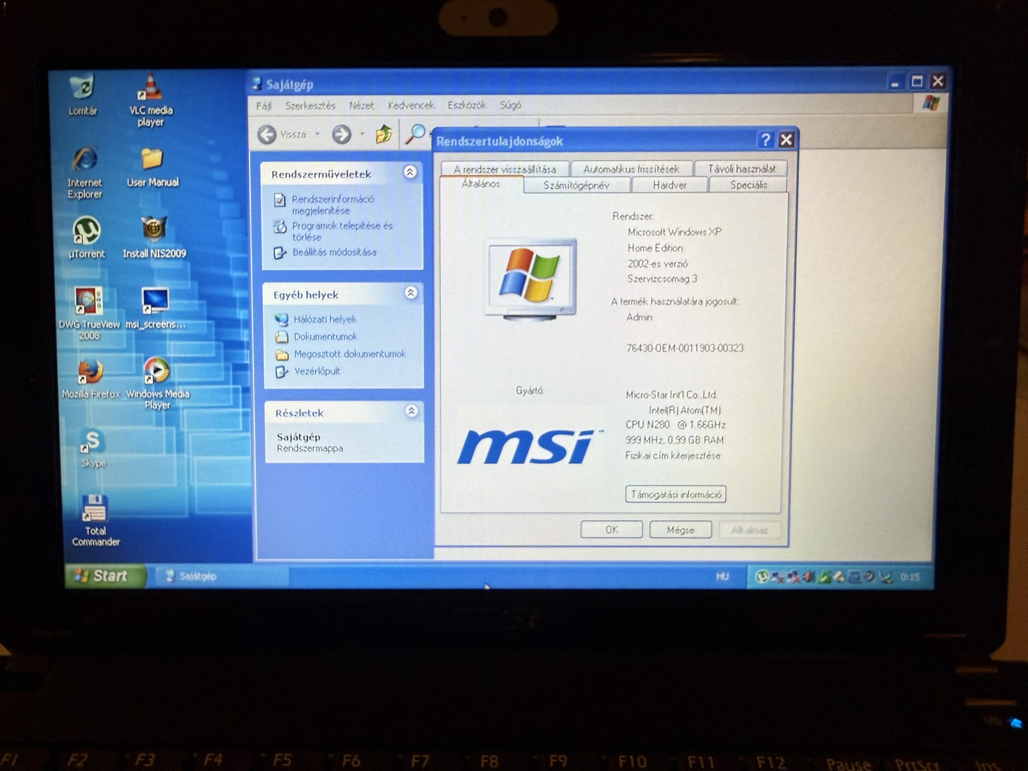Select the msi_screens desktop icon
1028x771 pixels.
tap(155, 308)
